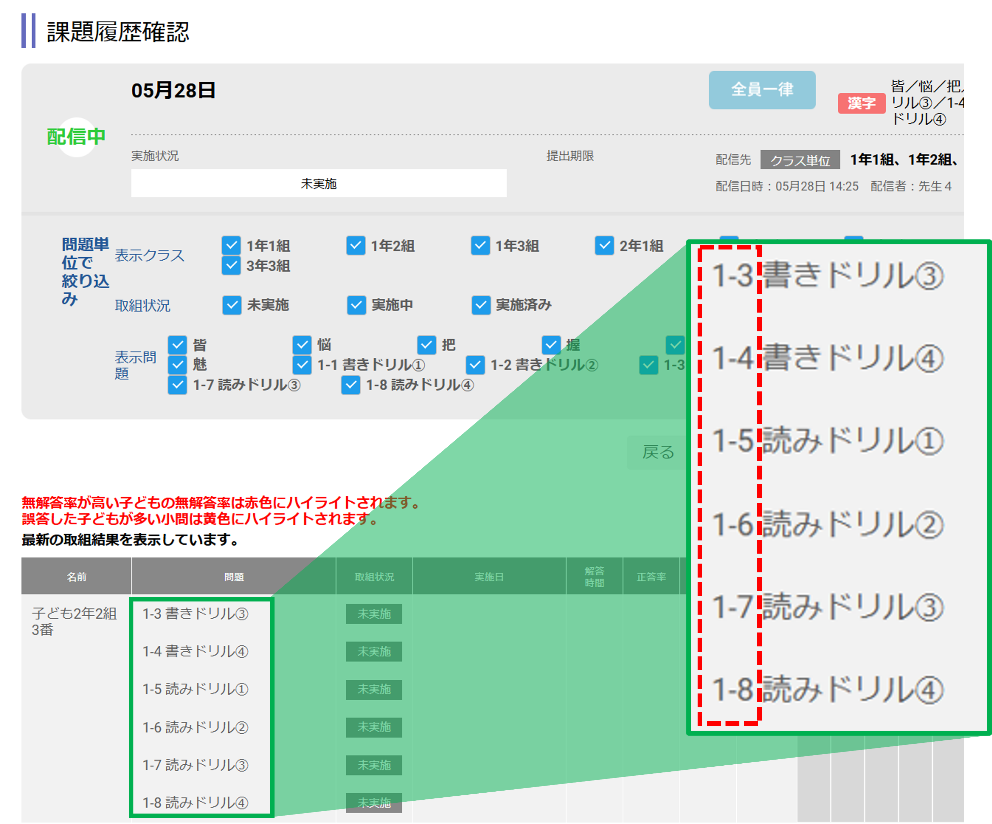
Task: Uncheck the 2年1組 class checkbox
Action: [604, 246]
